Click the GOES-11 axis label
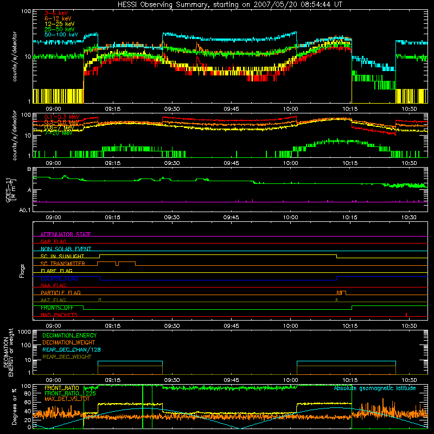 (10, 190)
